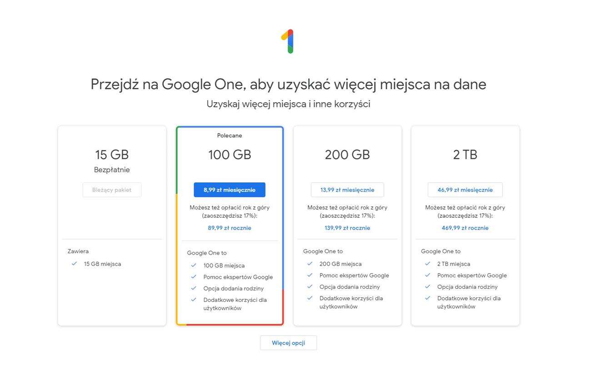The width and height of the screenshot is (591, 371).
Task: Click the "Bieżący pakiet" button on free plan
Action: coord(112,190)
